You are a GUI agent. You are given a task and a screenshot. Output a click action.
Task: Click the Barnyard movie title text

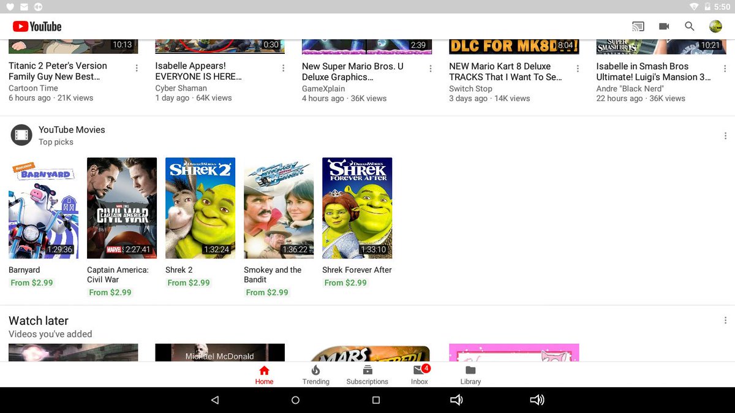(24, 270)
